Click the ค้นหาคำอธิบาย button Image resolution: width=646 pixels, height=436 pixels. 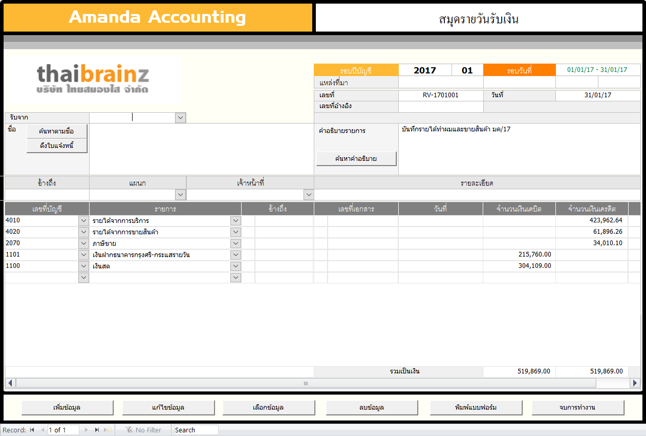point(356,159)
